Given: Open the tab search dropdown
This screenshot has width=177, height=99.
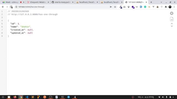Looking at the screenshot, I should click(x=161, y=2).
